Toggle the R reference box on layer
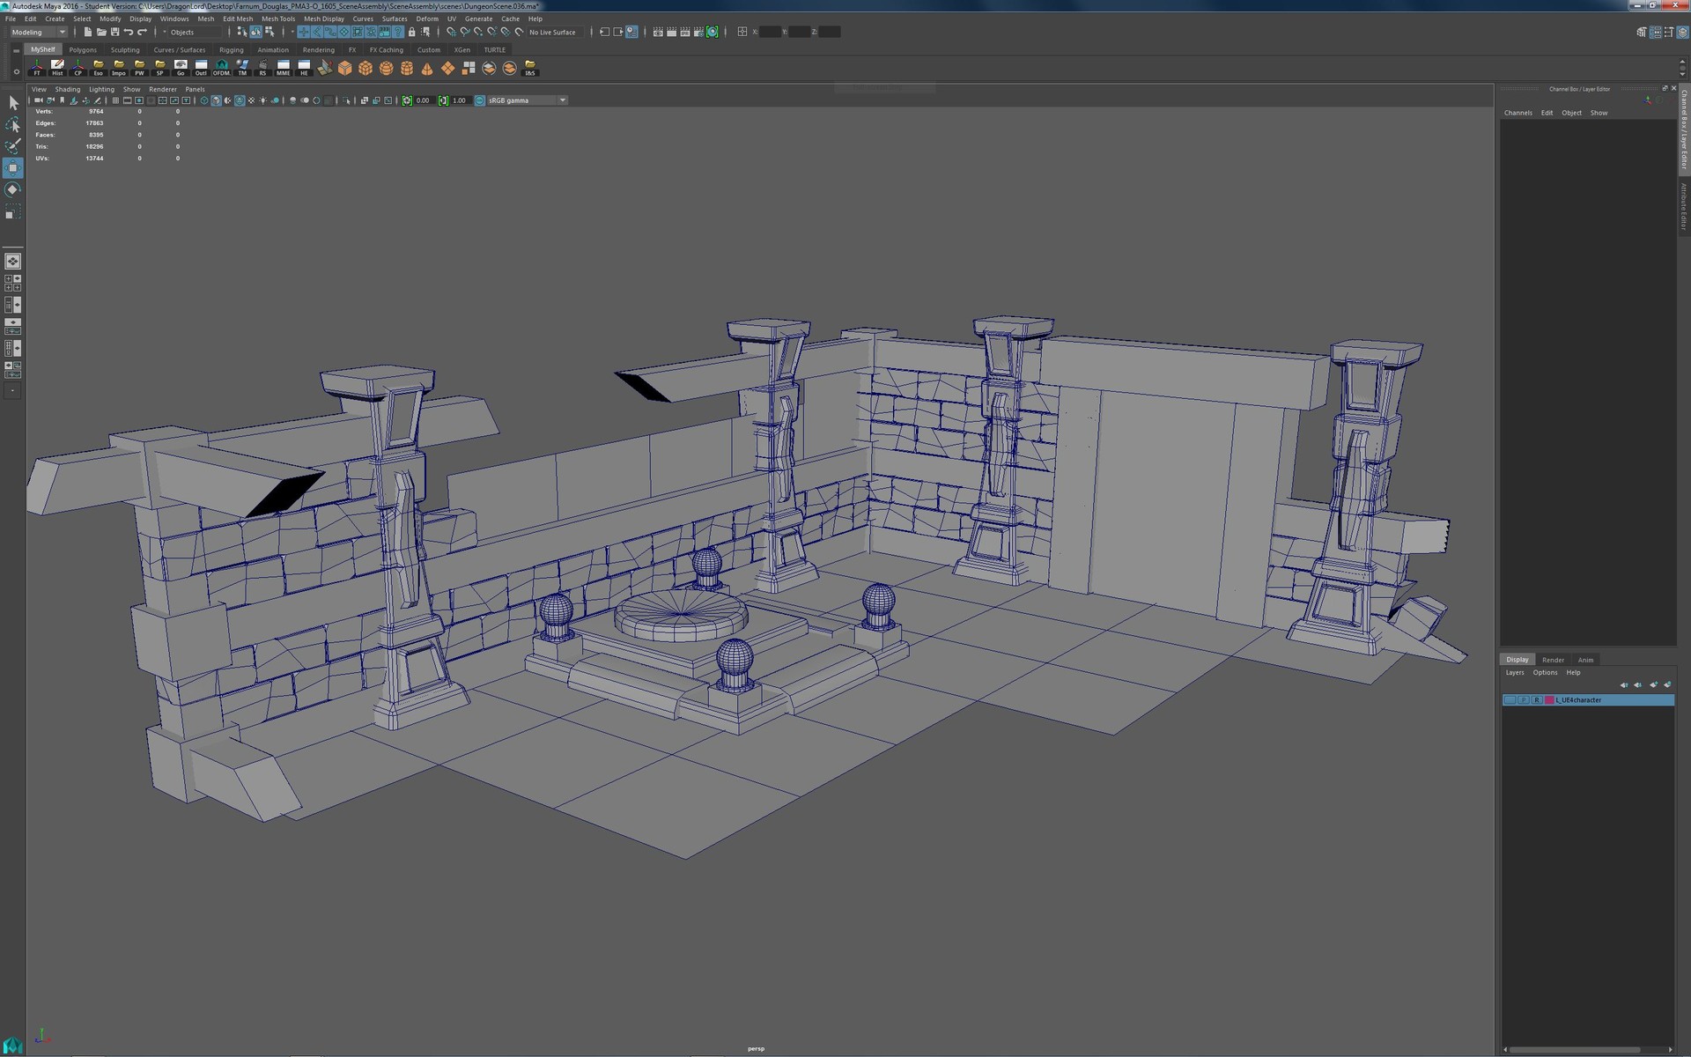Viewport: 1691px width, 1057px height. pos(1537,700)
